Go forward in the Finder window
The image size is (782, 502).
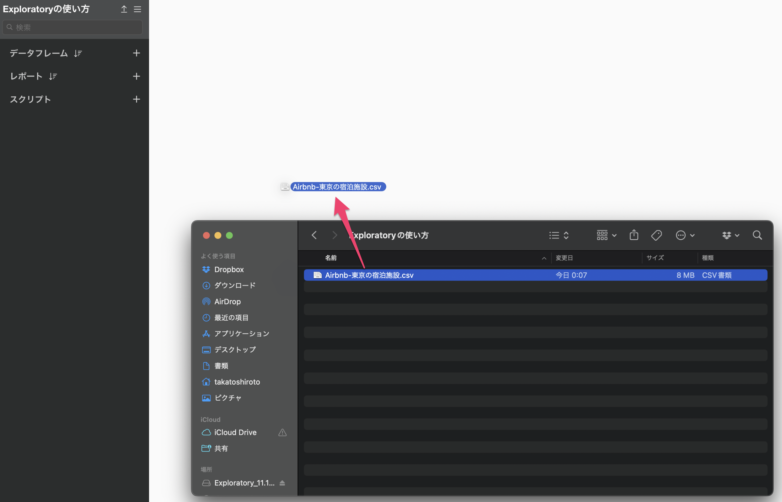tap(335, 235)
